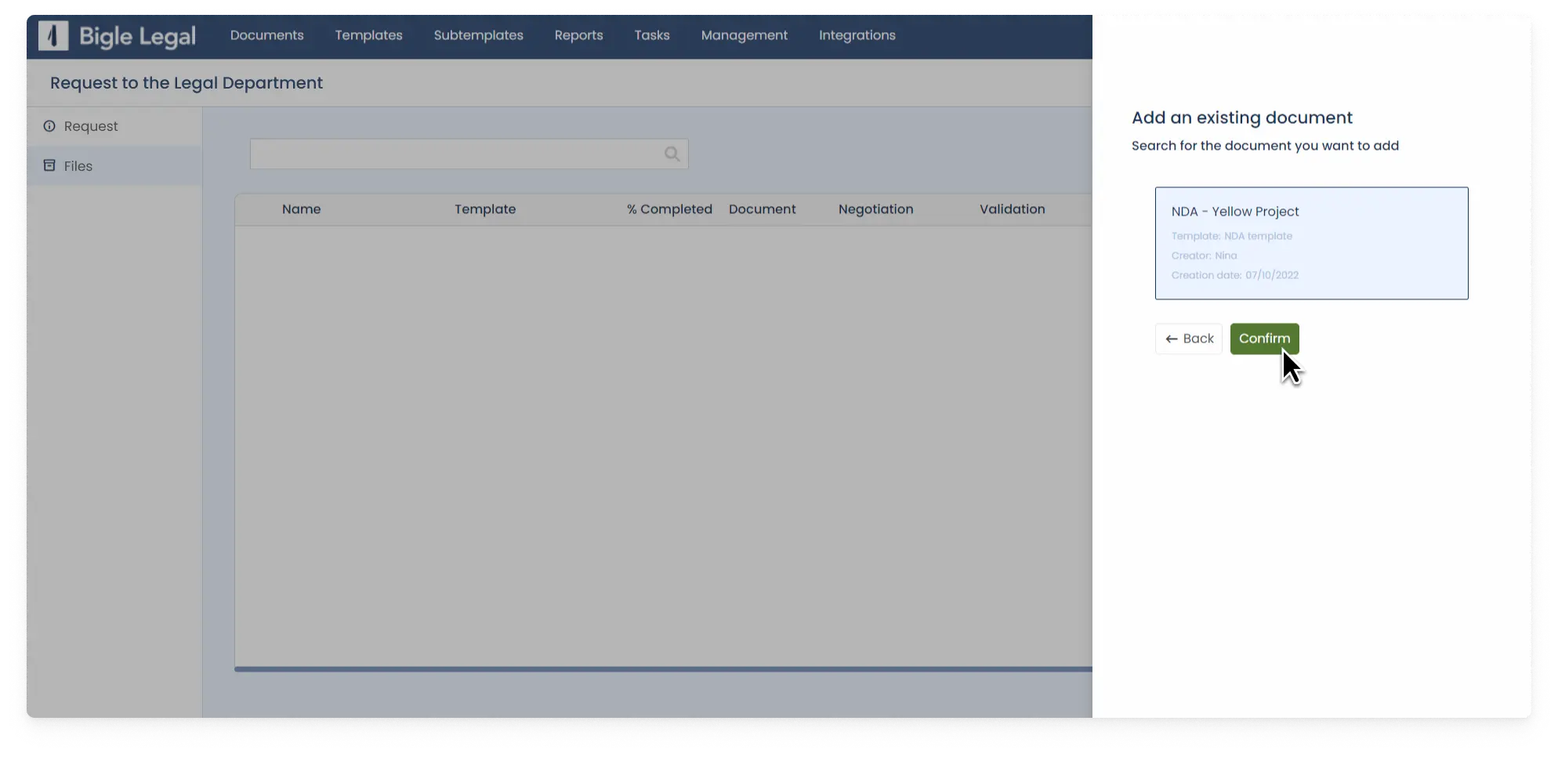Open the Documents menu

coord(266,35)
